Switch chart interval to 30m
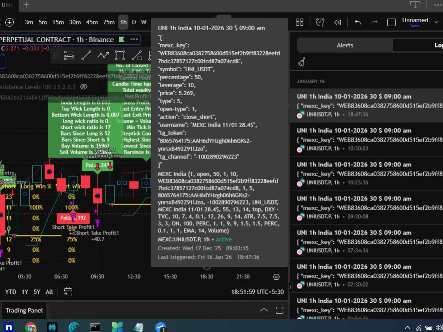 [x=75, y=22]
